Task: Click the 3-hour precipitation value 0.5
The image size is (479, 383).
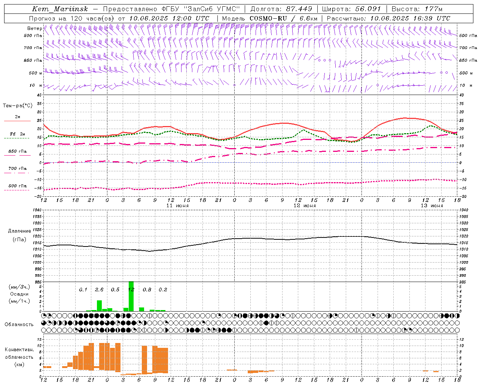Action: pos(115,289)
